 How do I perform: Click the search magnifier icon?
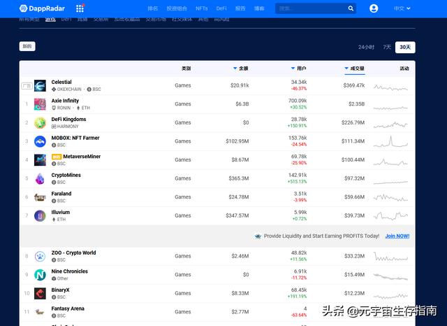tap(351, 8)
